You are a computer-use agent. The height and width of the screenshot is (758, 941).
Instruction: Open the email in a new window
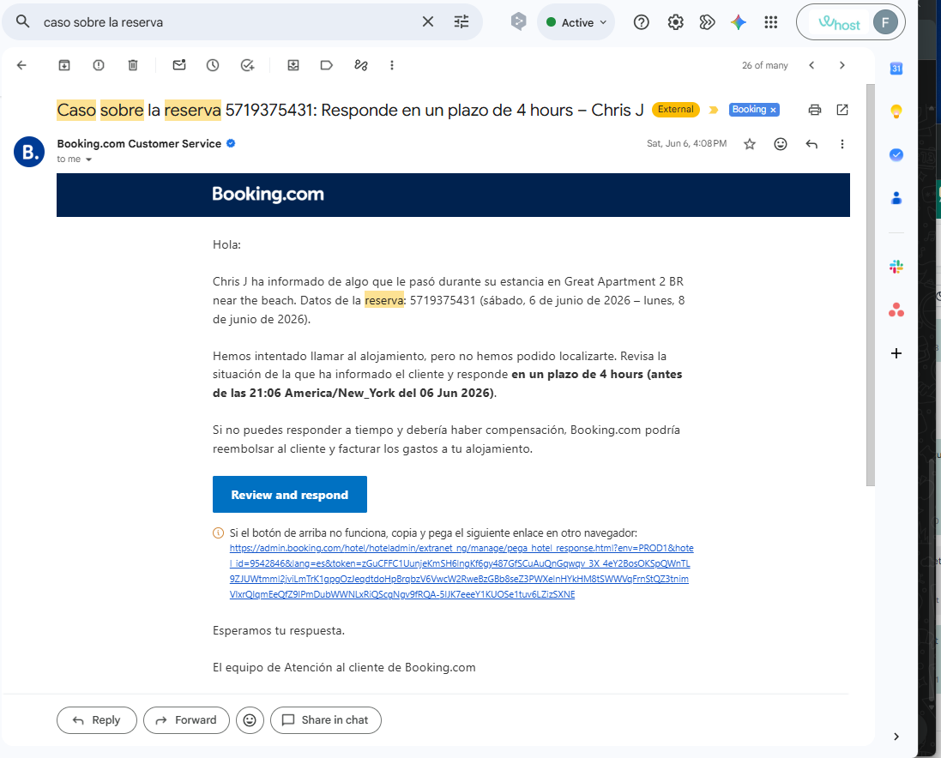[x=842, y=110]
